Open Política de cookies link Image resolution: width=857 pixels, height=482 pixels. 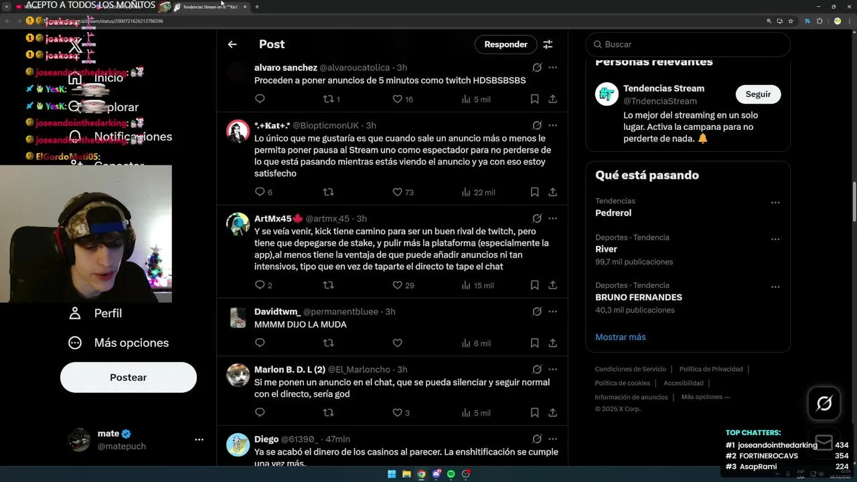coord(623,383)
